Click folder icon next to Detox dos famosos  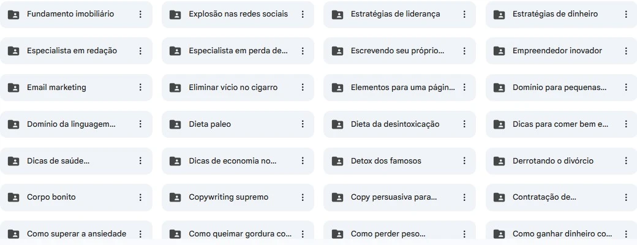(337, 161)
